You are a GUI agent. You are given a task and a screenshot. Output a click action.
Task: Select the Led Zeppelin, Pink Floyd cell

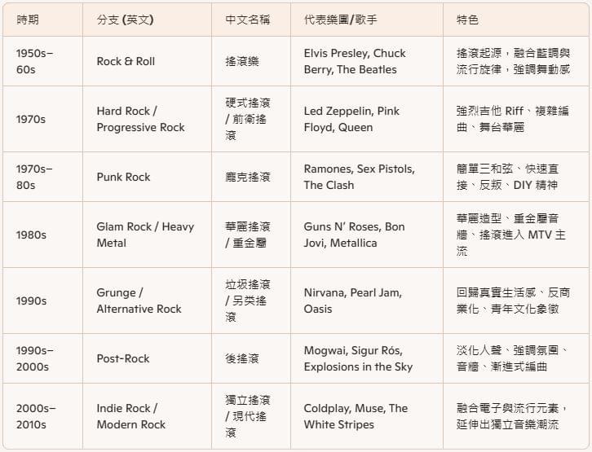click(367, 119)
